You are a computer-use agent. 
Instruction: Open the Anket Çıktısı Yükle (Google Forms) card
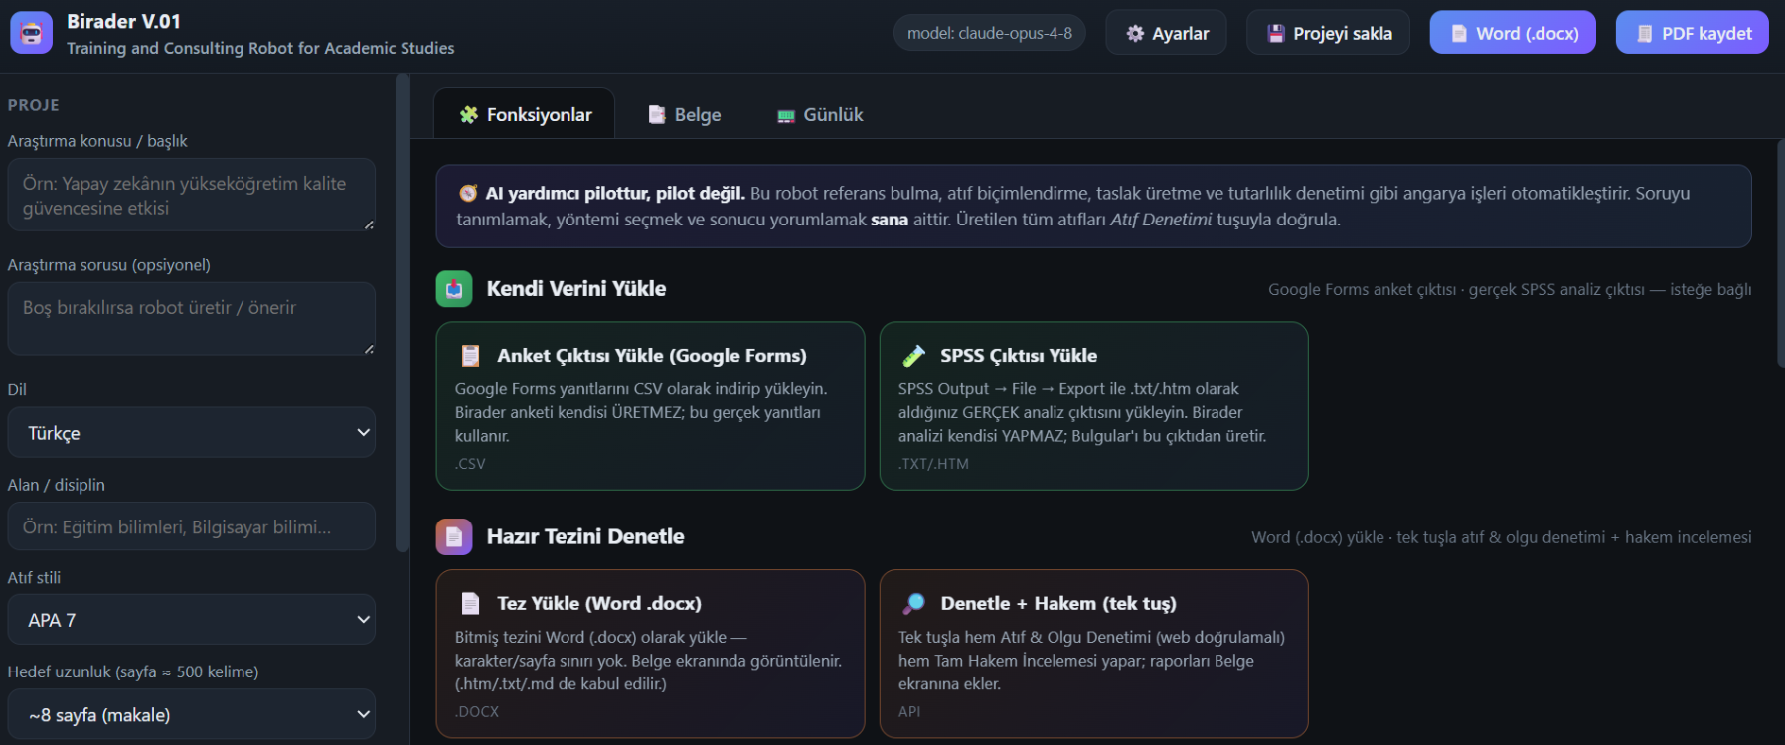click(651, 405)
